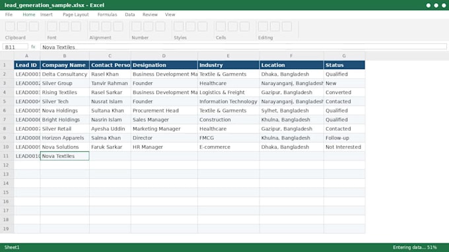Image resolution: width=449 pixels, height=252 pixels.
Task: Click the first button in the Styles group
Action: (x=178, y=26)
